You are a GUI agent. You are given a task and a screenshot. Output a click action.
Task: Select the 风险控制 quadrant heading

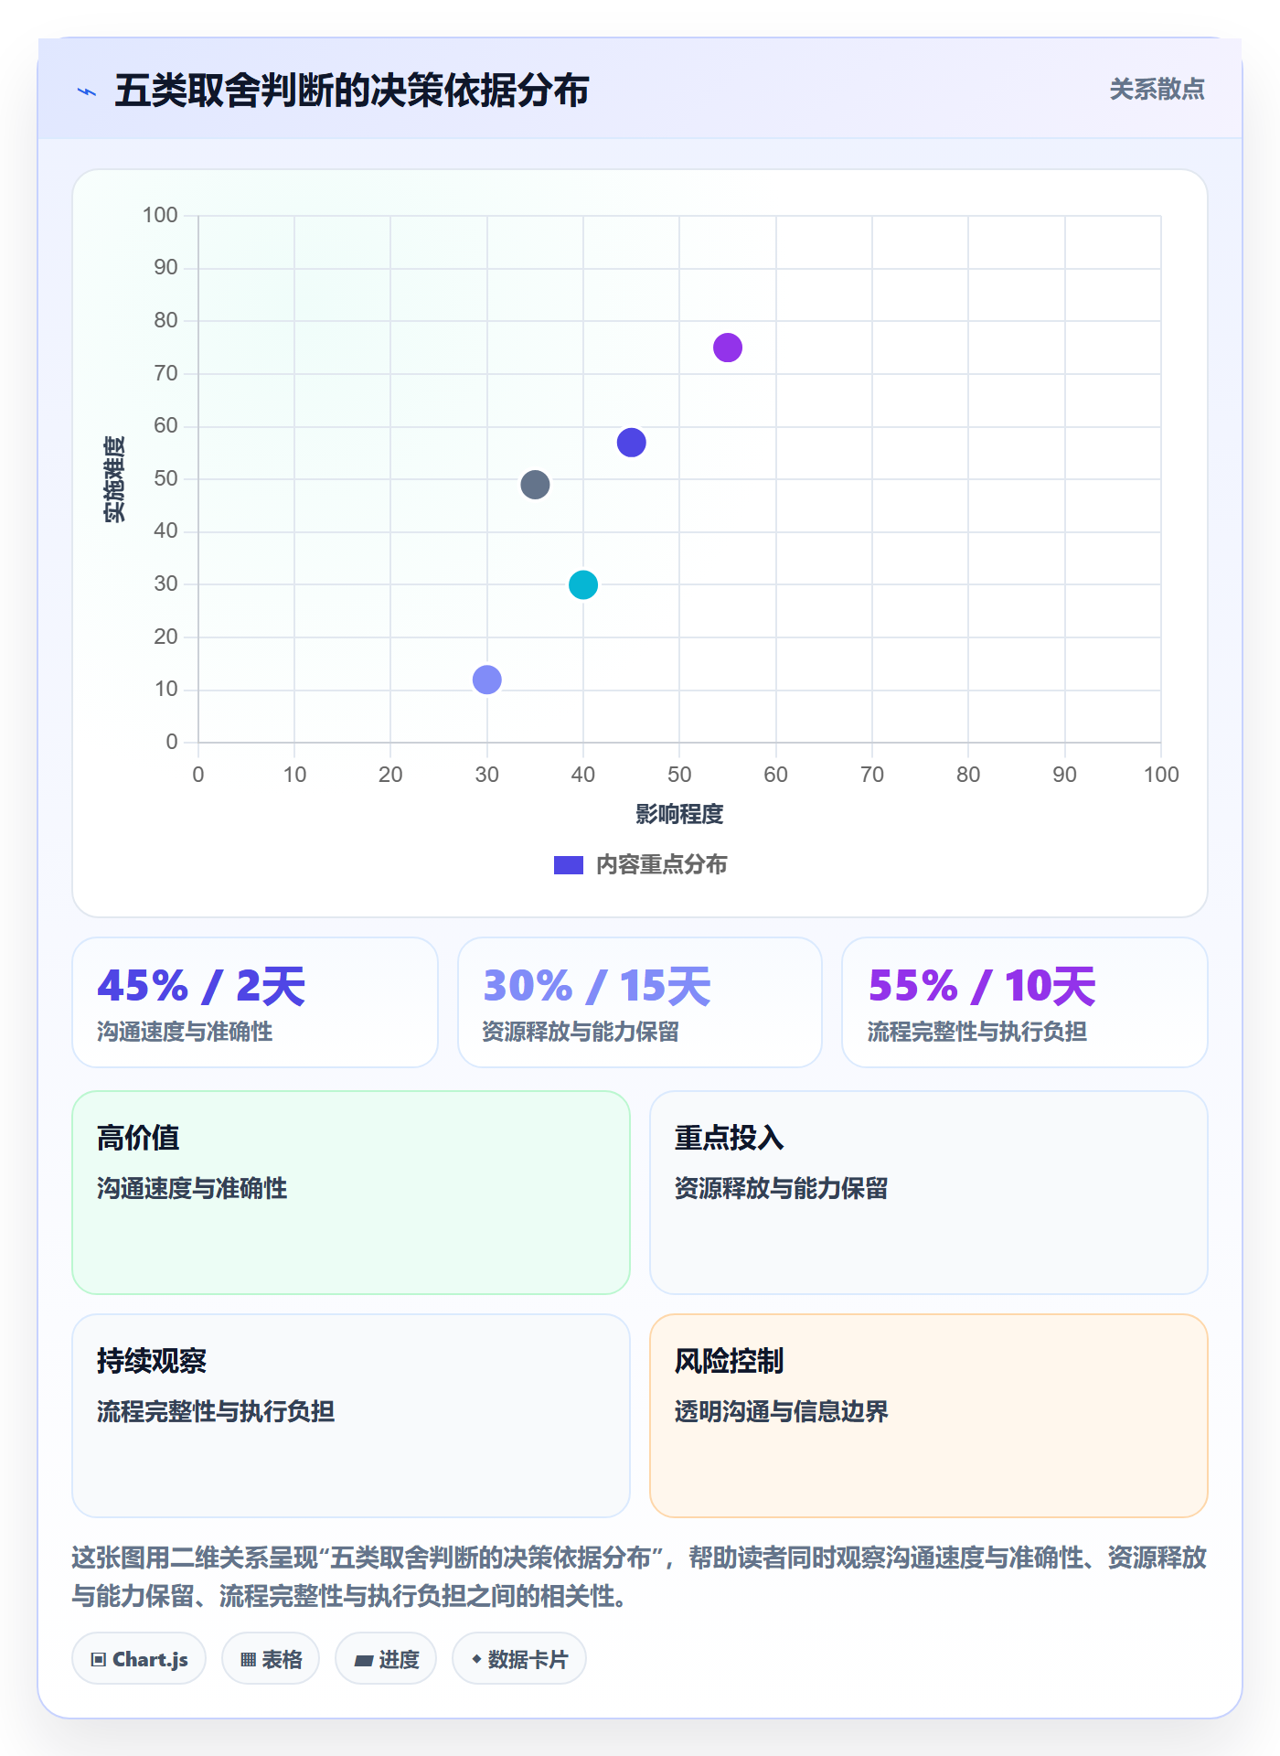coord(730,1361)
